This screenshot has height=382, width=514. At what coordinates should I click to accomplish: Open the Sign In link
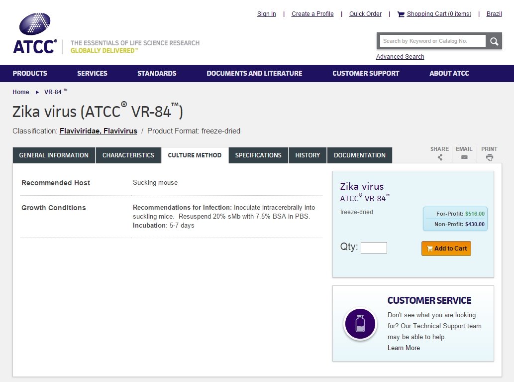coord(266,14)
